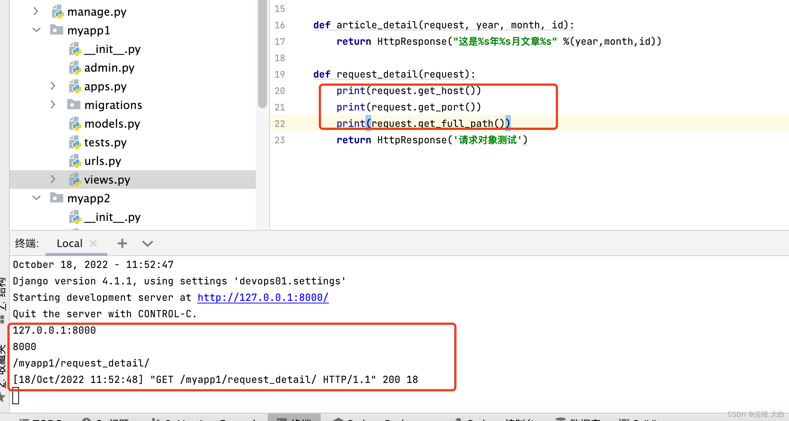The height and width of the screenshot is (421, 789).
Task: Click the manage.py Python file icon
Action: [57, 12]
